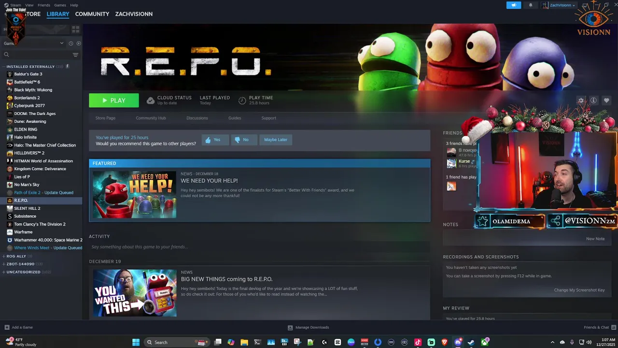Expand the ROG ALLY collection

click(4, 256)
